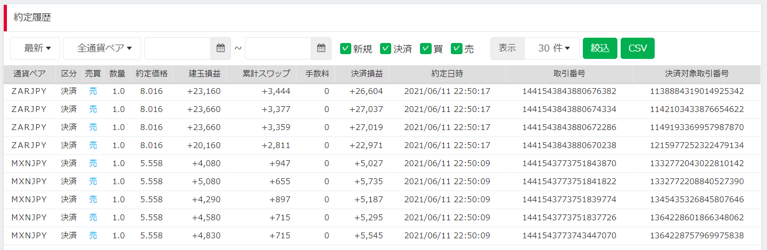Click the 通貨ペア column header
This screenshot has width=767, height=250.
tap(30, 74)
